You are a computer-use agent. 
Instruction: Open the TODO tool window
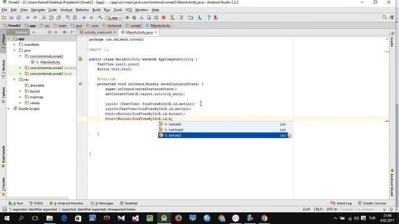[x=36, y=203]
